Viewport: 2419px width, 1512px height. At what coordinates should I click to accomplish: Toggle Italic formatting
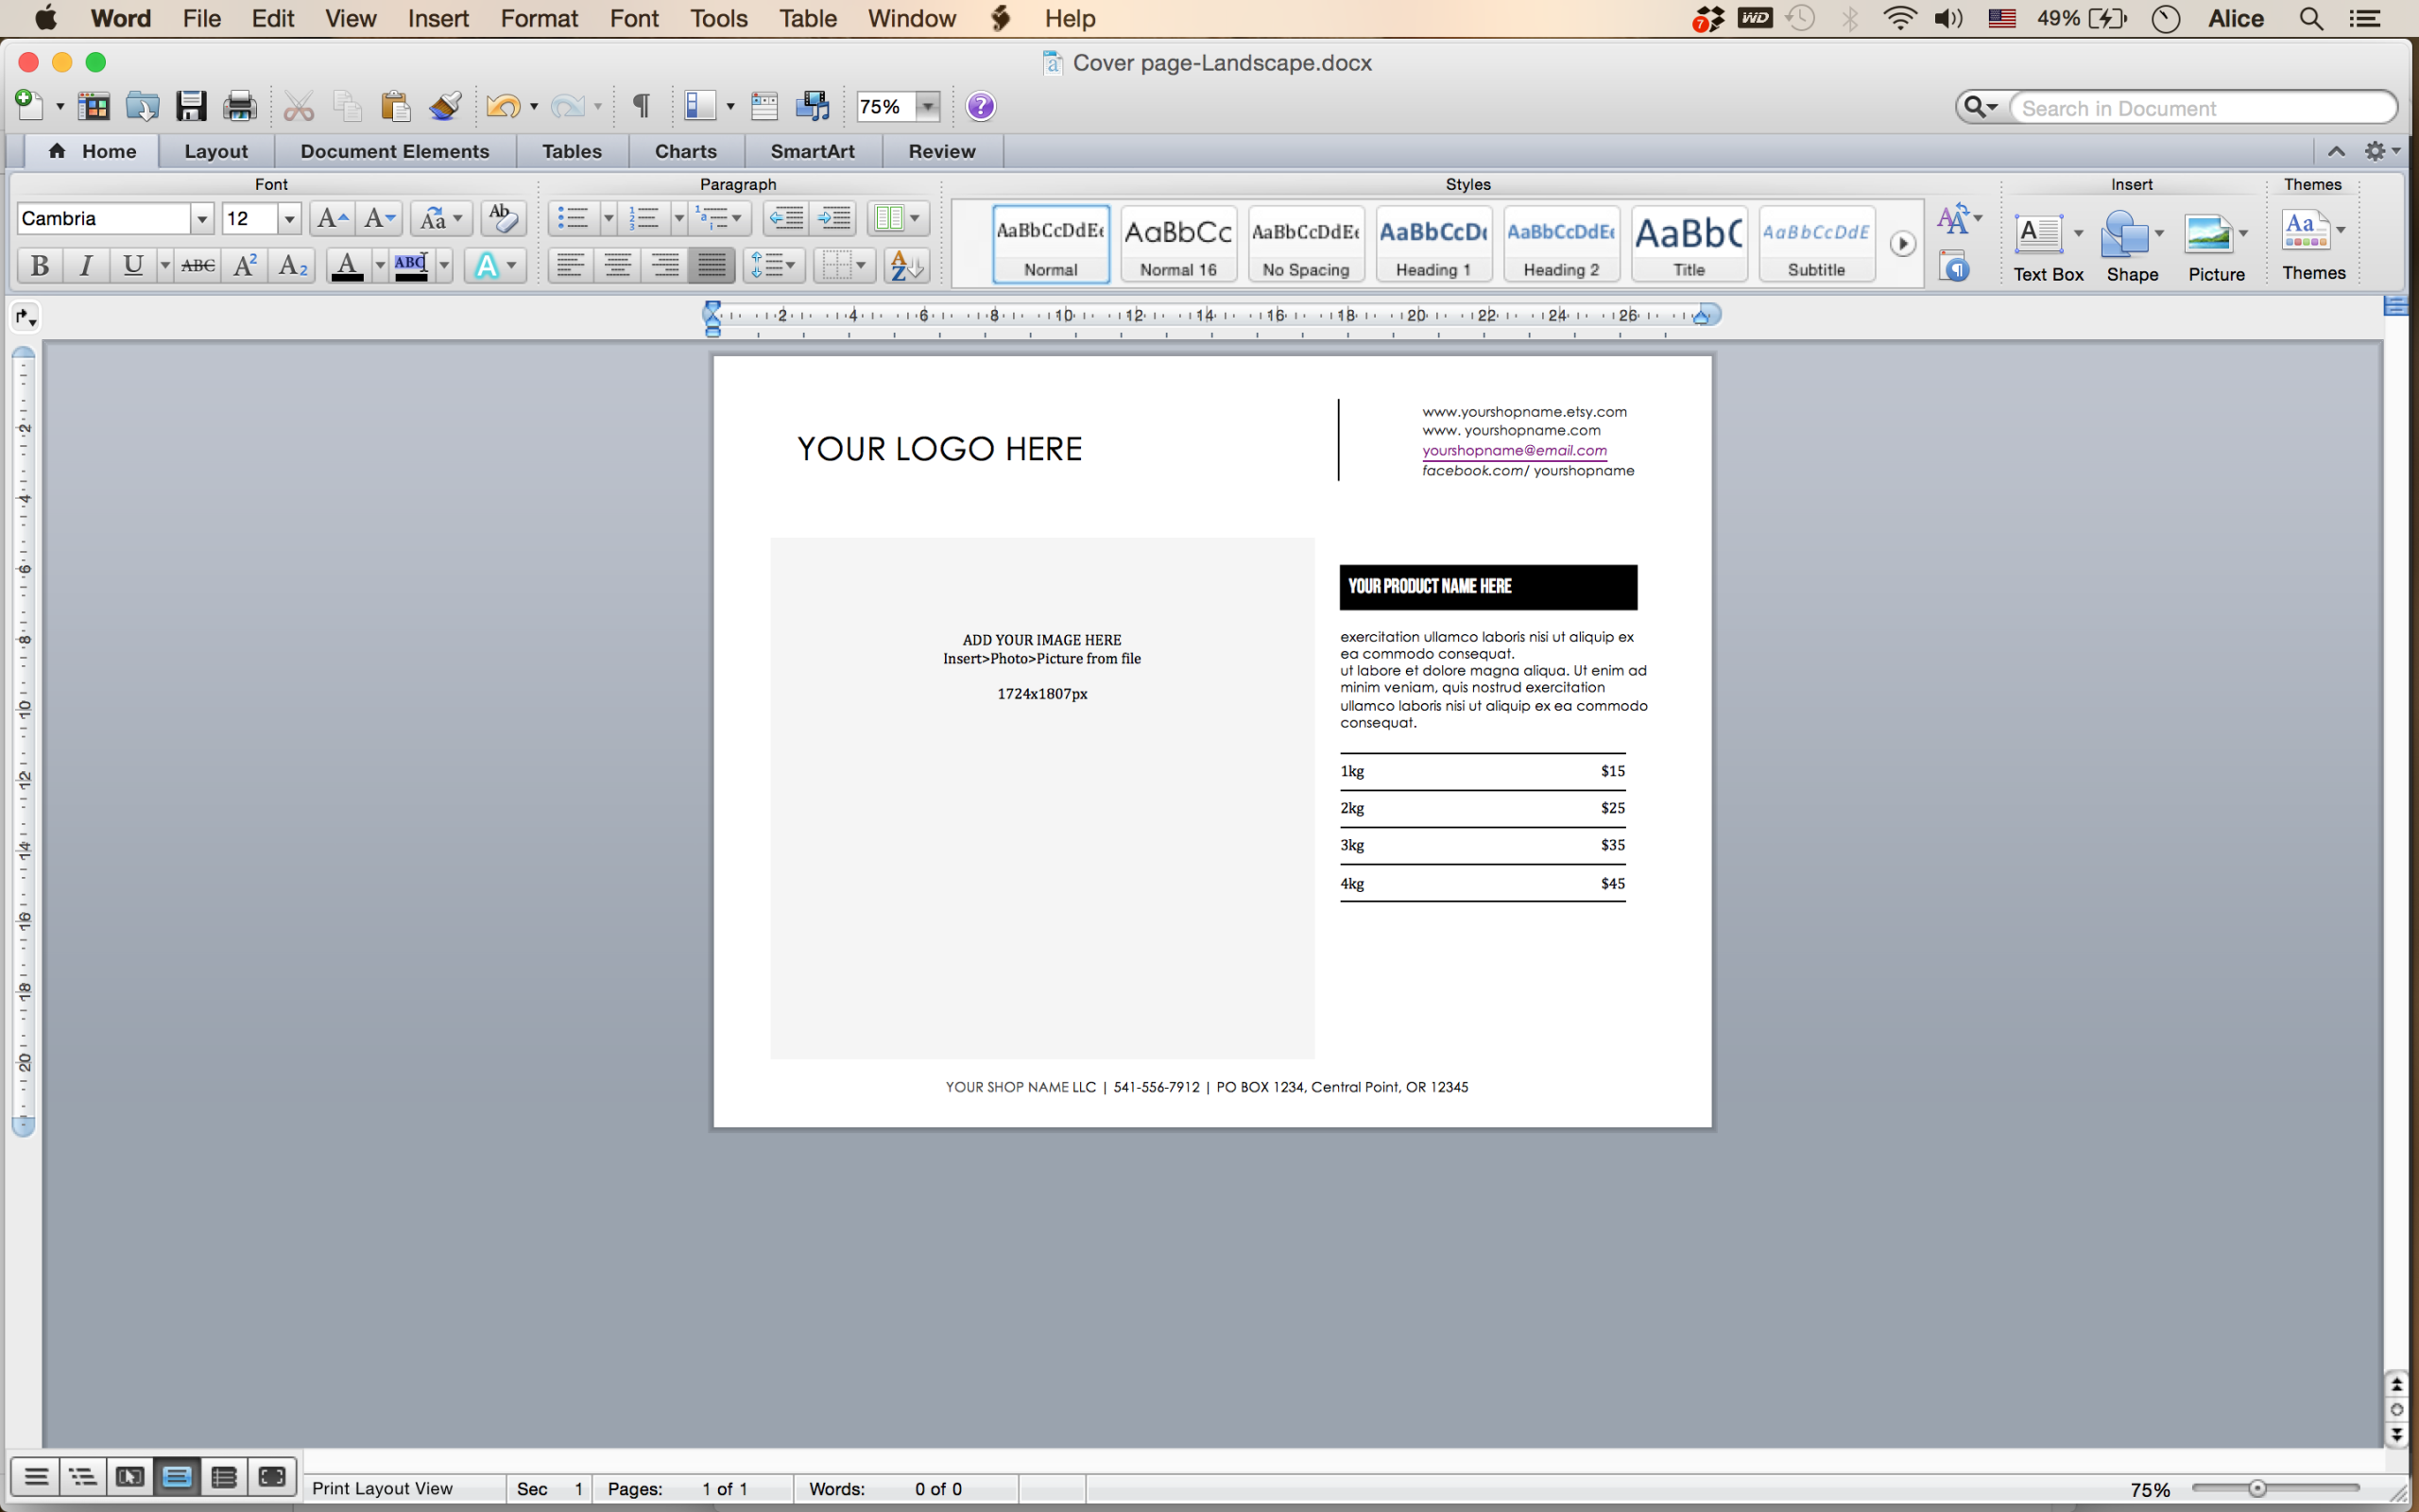tap(86, 266)
